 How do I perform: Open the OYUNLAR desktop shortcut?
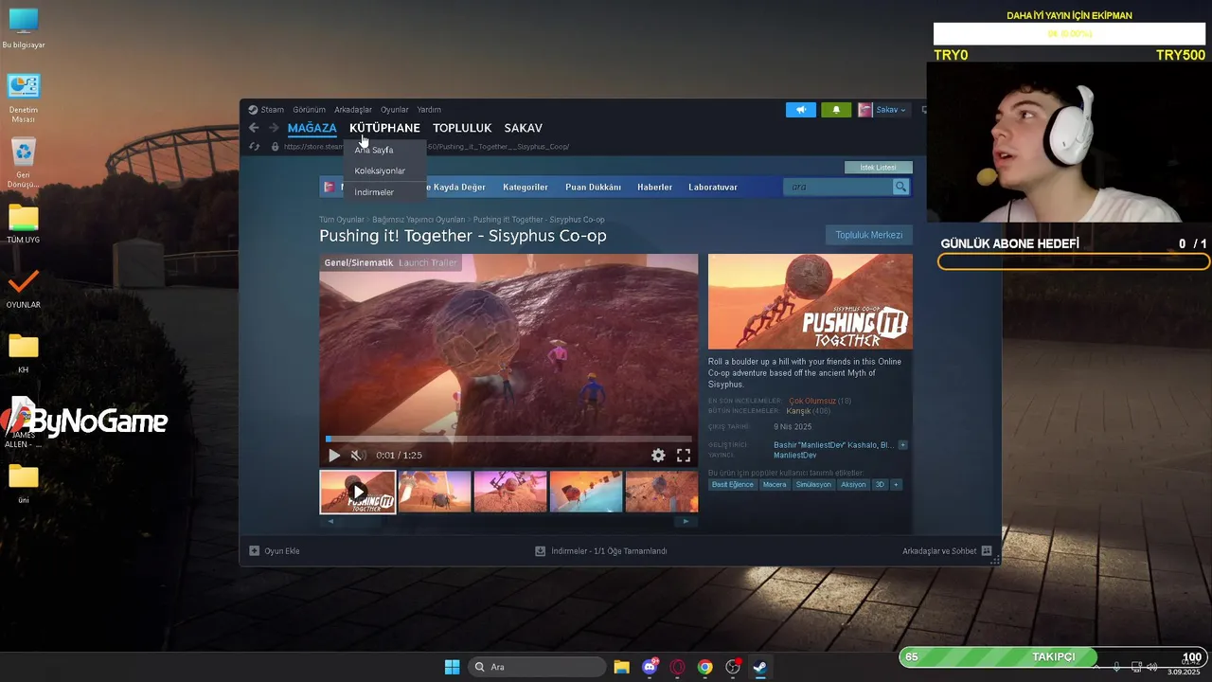pyautogui.click(x=24, y=289)
